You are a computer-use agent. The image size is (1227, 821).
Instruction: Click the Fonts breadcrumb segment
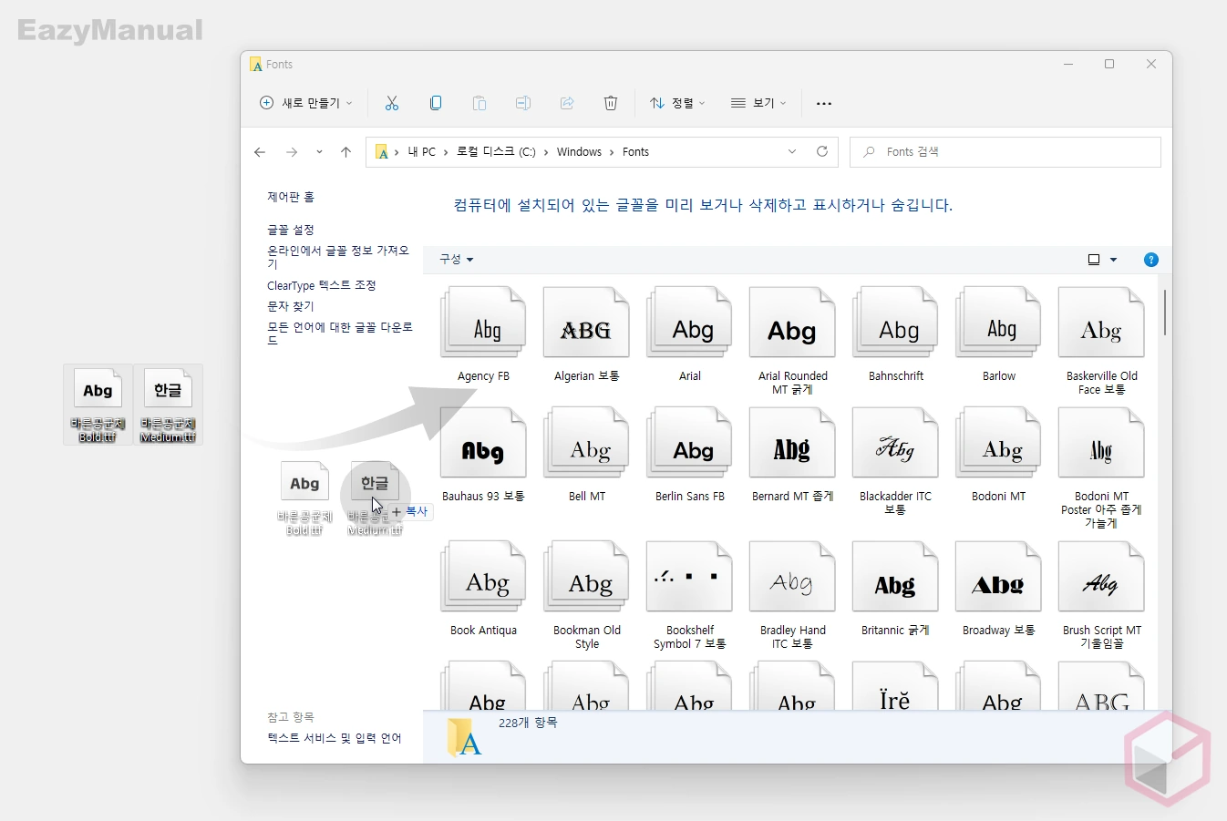pyautogui.click(x=635, y=152)
